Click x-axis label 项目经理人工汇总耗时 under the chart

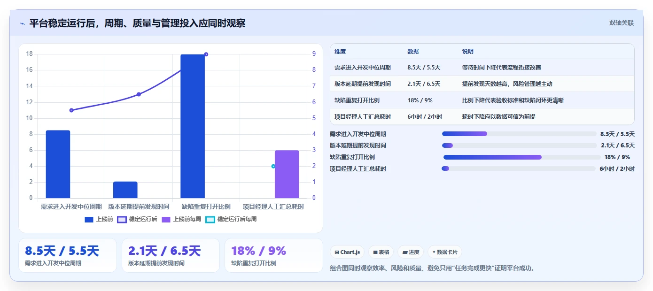coord(273,207)
